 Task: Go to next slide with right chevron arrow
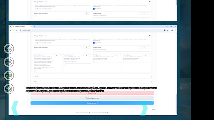[144, 108]
